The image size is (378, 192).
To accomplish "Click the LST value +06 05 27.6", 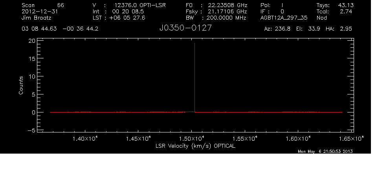I will tap(127, 18).
